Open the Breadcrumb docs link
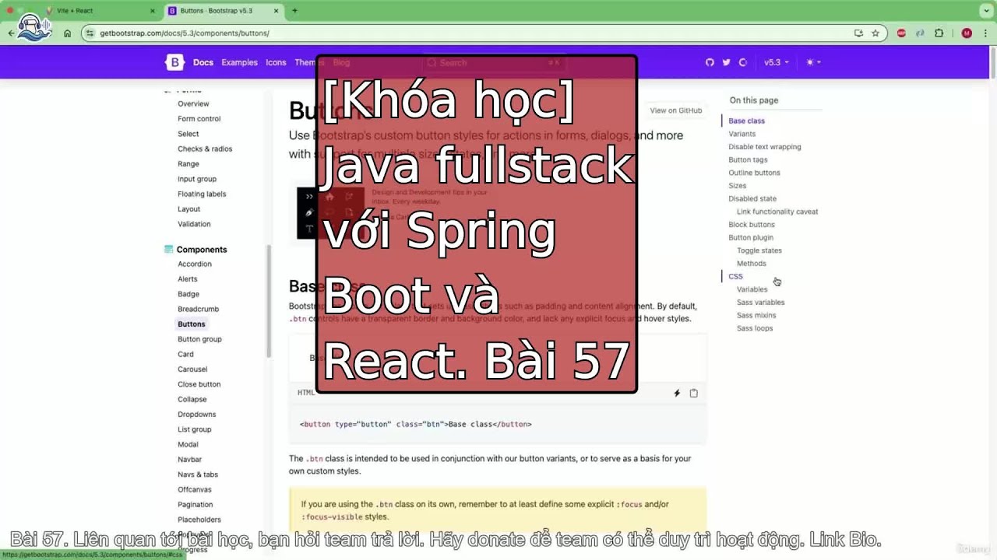 (199, 310)
